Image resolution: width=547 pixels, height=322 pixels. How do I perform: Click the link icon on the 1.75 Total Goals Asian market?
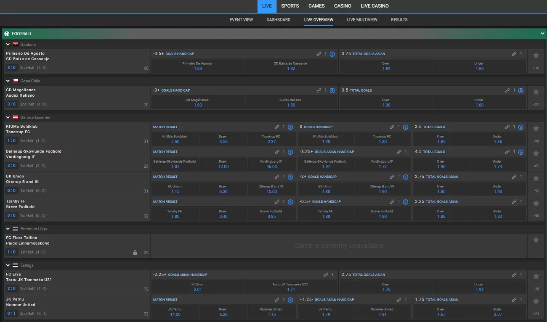pos(514,300)
